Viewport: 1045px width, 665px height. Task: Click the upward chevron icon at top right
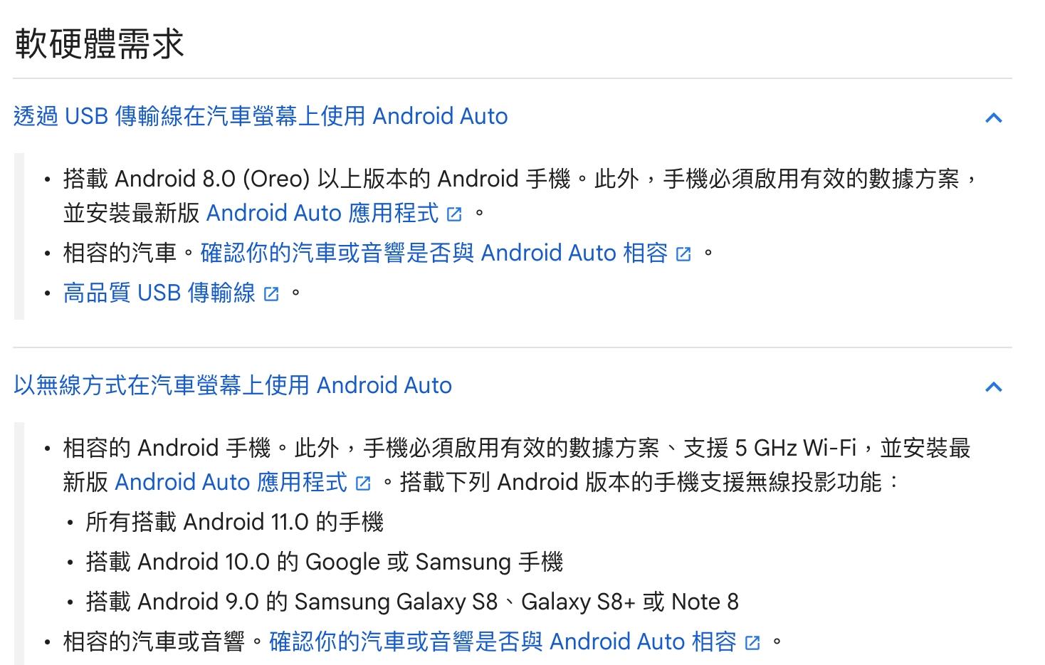coord(994,119)
